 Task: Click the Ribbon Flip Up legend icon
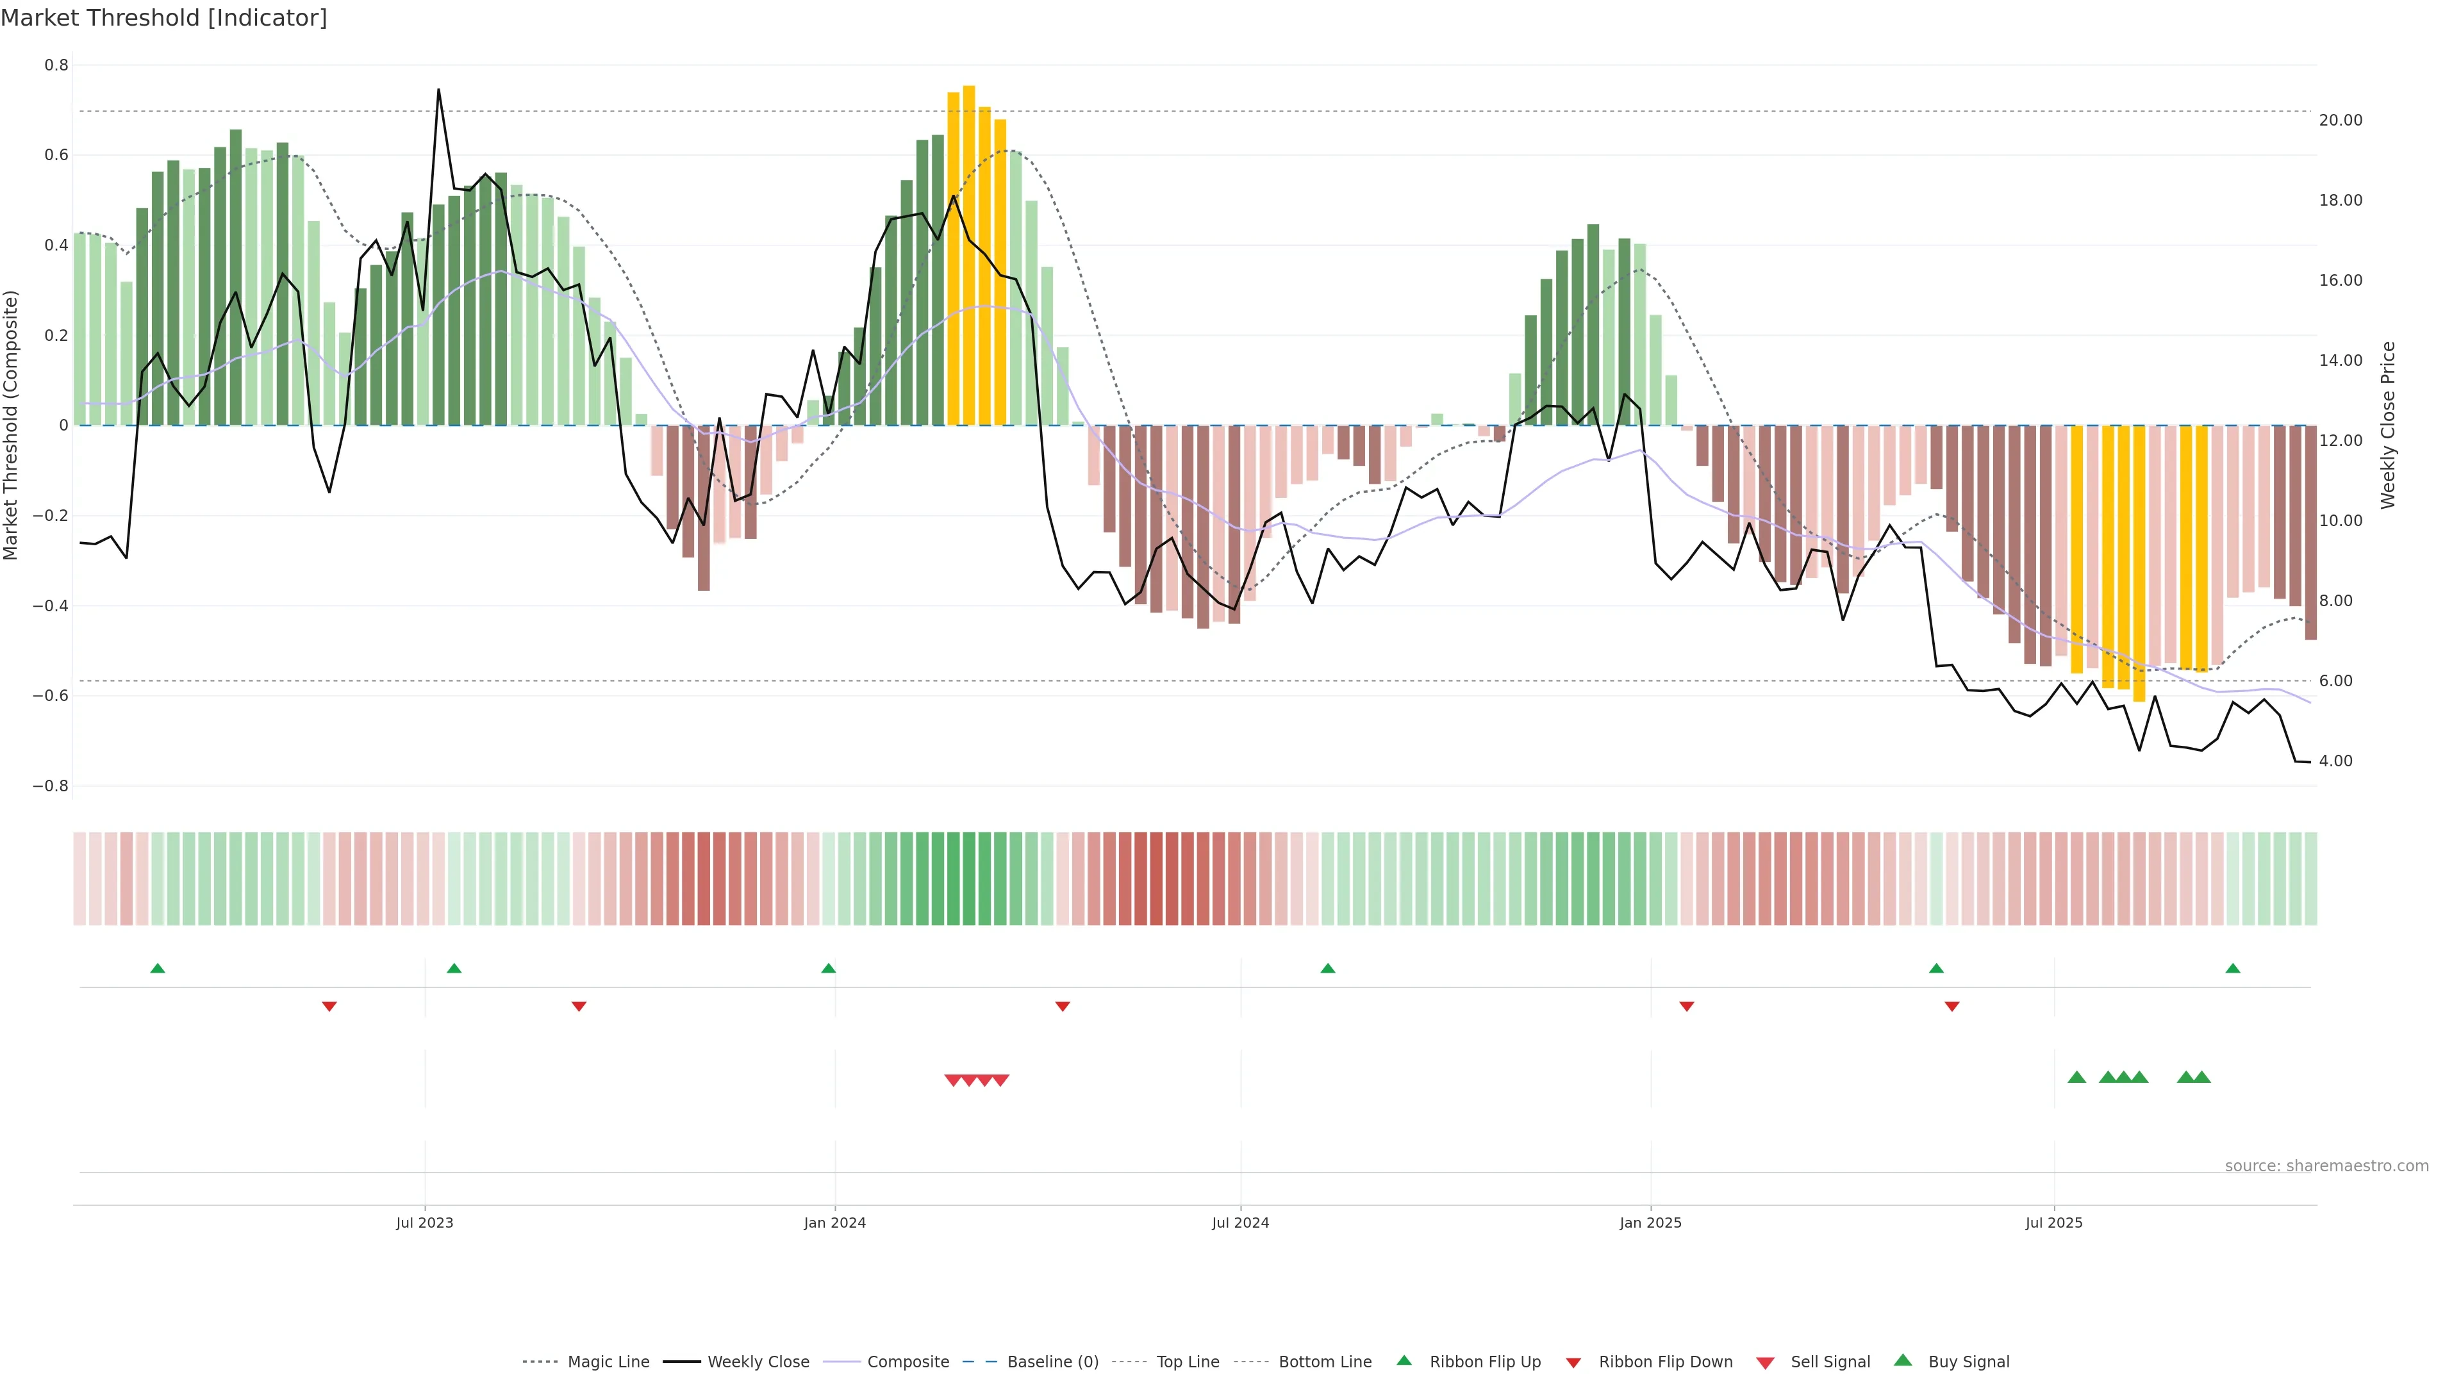click(x=1404, y=1360)
